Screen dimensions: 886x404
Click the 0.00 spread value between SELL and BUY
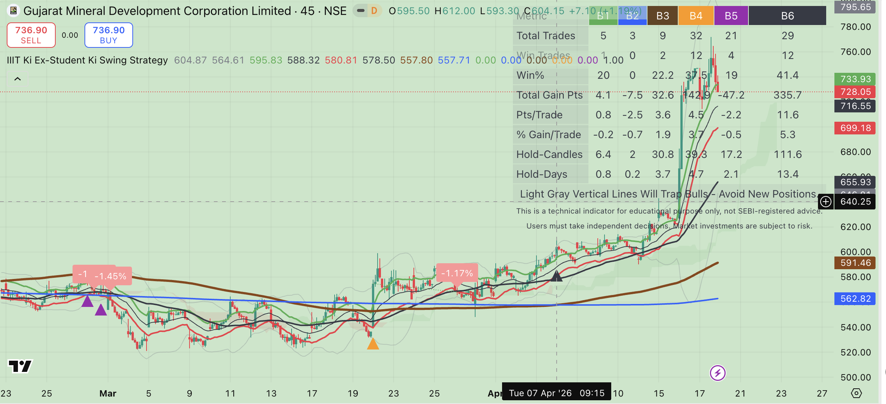70,35
